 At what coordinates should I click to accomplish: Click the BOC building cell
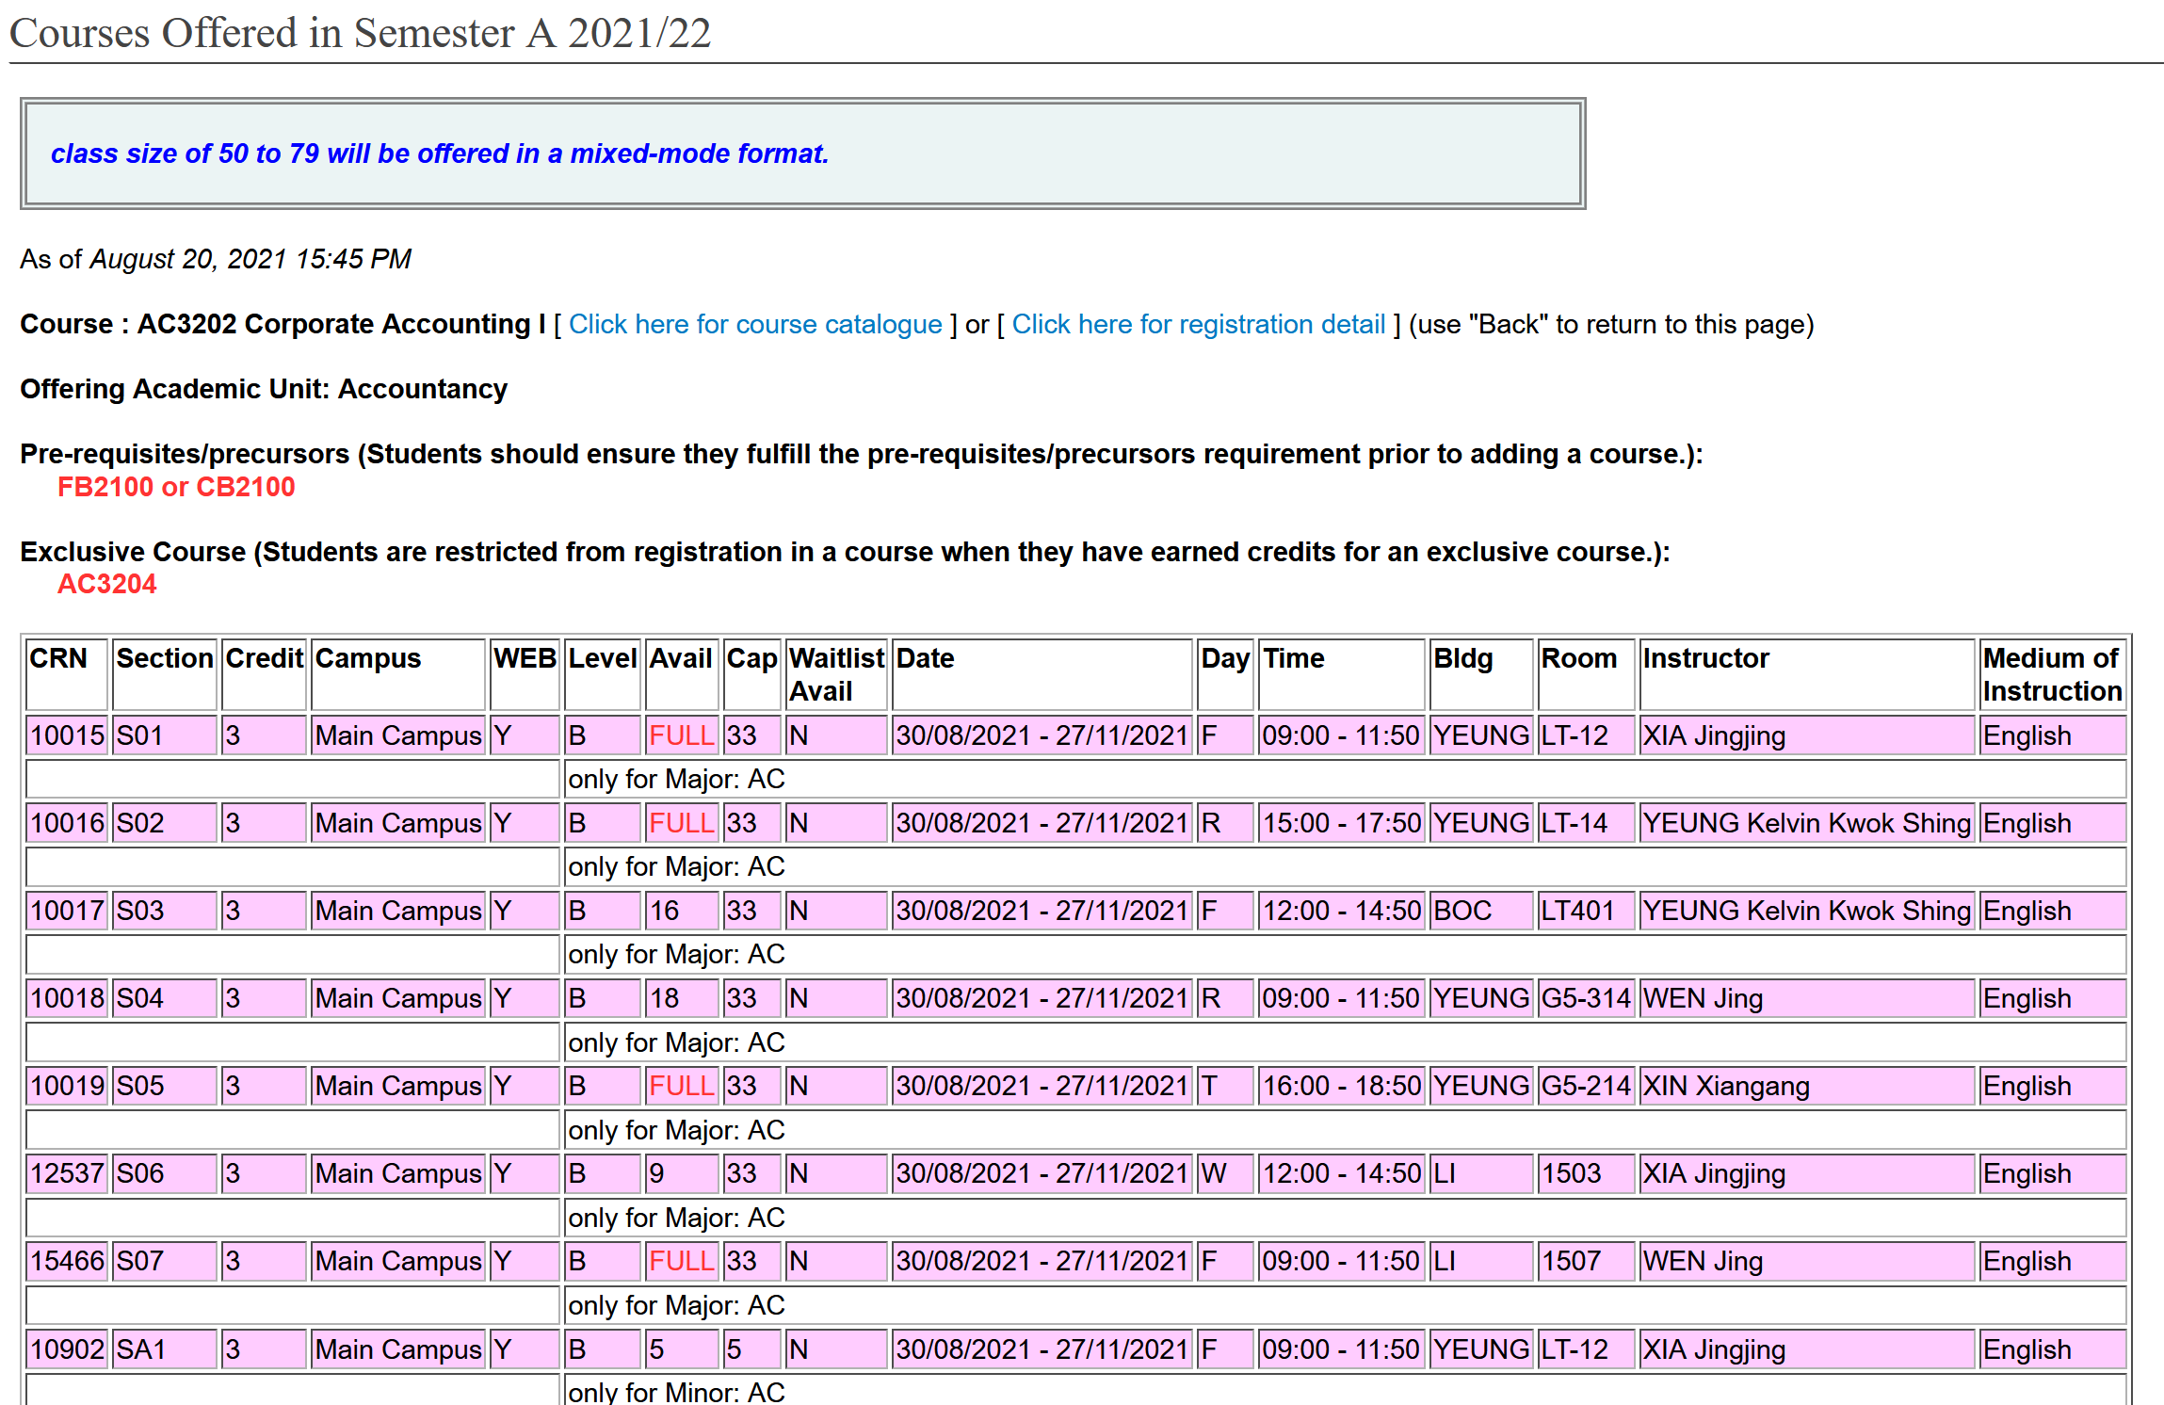click(x=1462, y=911)
